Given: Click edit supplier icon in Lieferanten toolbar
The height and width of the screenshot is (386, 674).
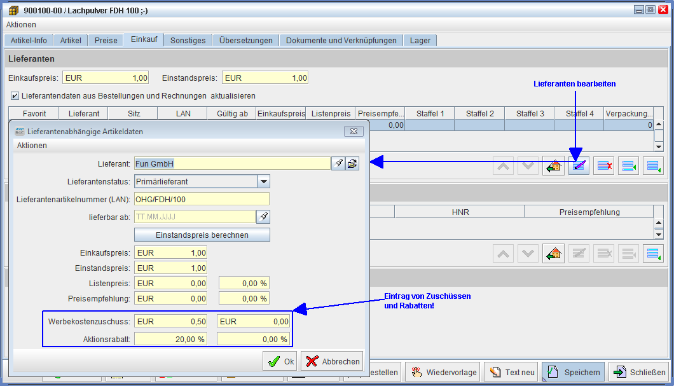Looking at the screenshot, I should (x=579, y=166).
